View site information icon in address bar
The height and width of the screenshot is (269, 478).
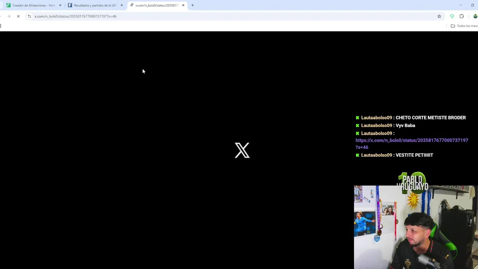click(x=29, y=16)
